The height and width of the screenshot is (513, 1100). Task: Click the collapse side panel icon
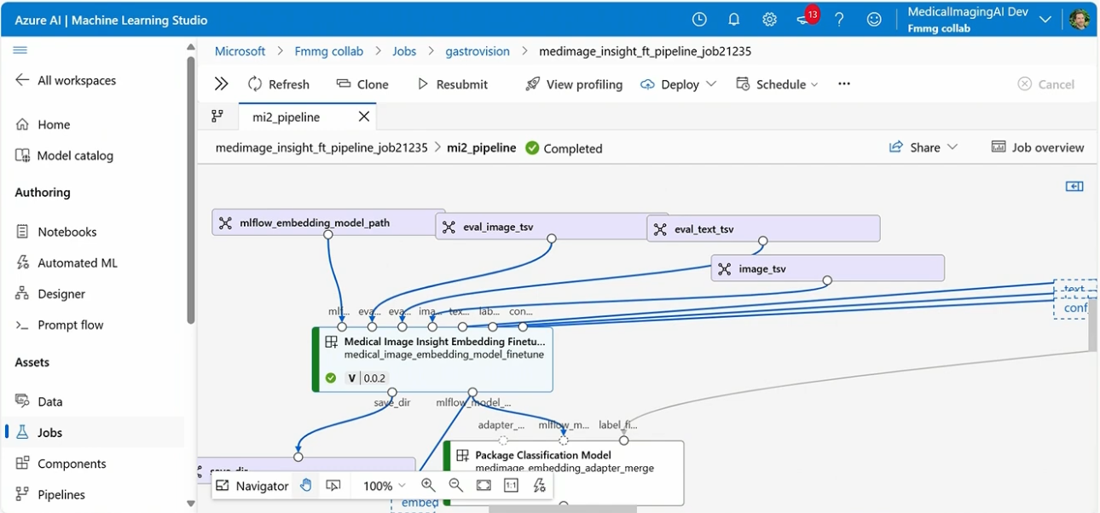pyautogui.click(x=1074, y=186)
